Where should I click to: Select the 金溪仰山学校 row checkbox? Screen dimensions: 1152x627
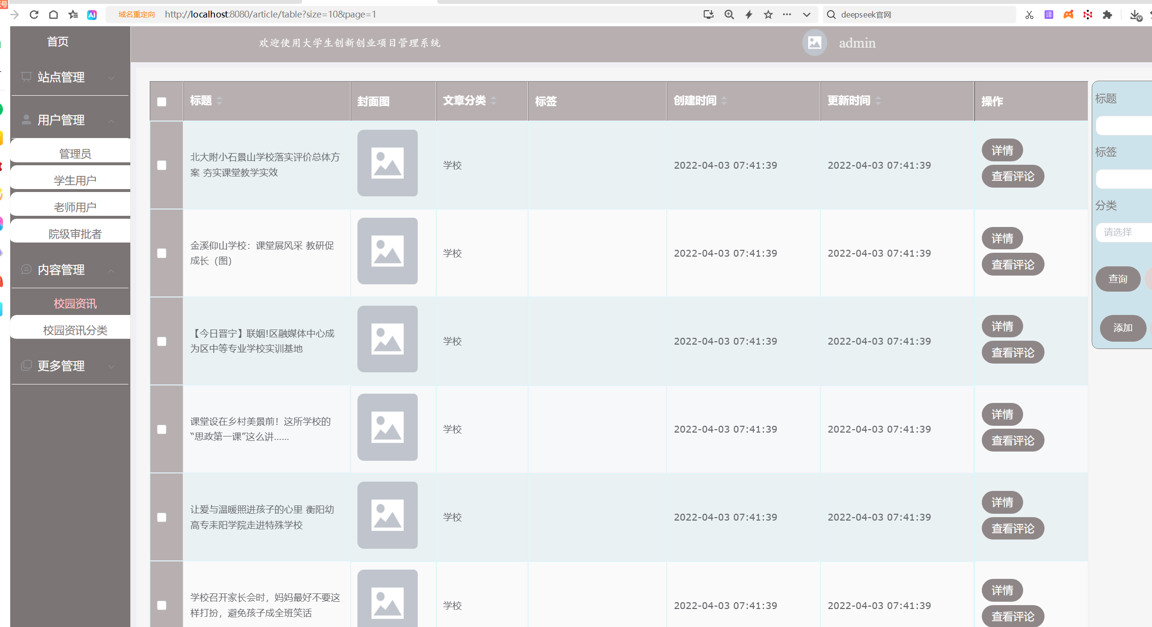click(x=162, y=253)
